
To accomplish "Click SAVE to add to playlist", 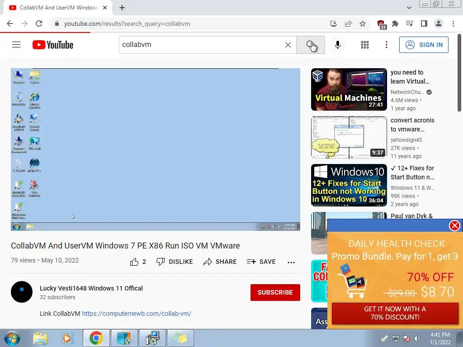I will point(261,262).
